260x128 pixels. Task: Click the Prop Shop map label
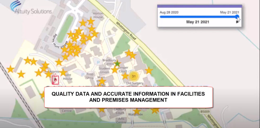[x=90, y=76]
